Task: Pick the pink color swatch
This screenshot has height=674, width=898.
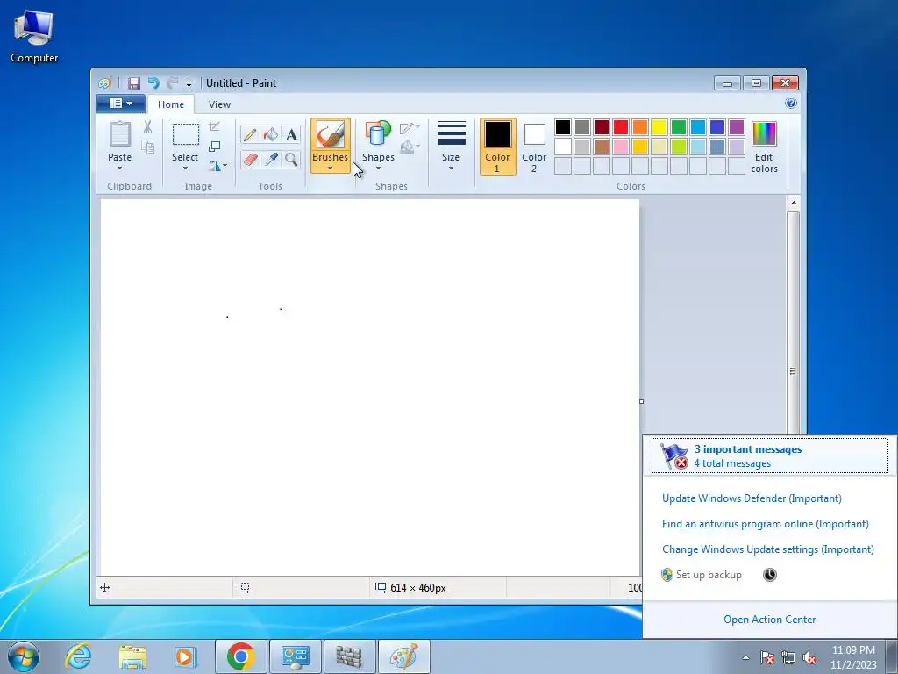Action: coord(621,147)
